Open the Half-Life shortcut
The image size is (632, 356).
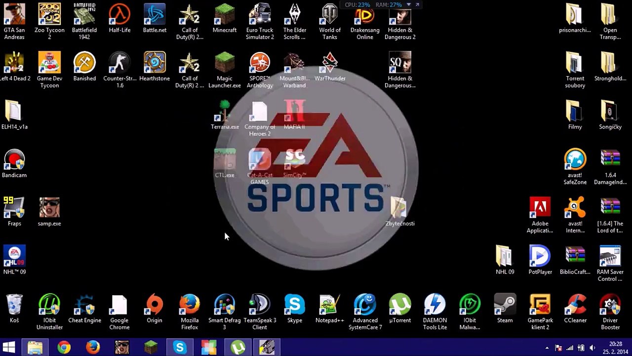point(119,18)
